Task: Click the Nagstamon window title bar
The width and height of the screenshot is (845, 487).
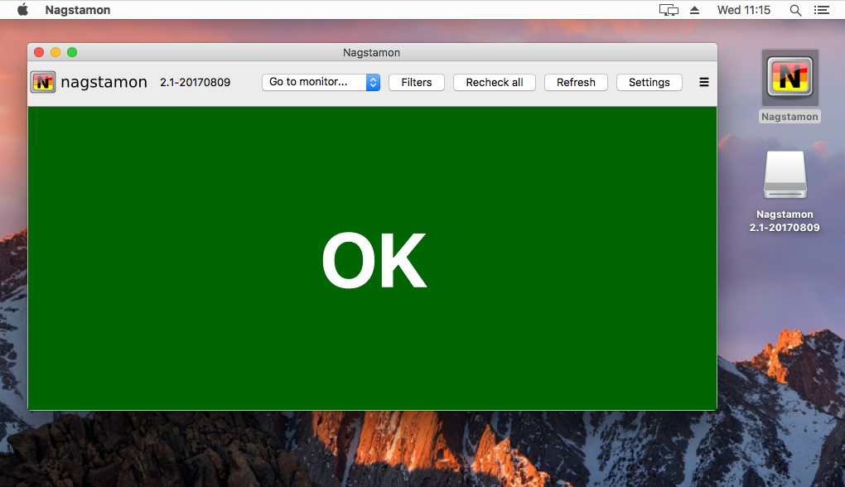Action: tap(373, 52)
